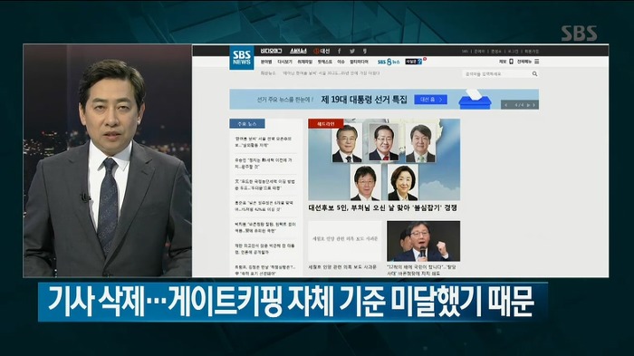Viewport: 634px width, 356px height.
Task: Open the caption link beginning '12척의 배에 국민이 합니다'
Action: click(422, 270)
